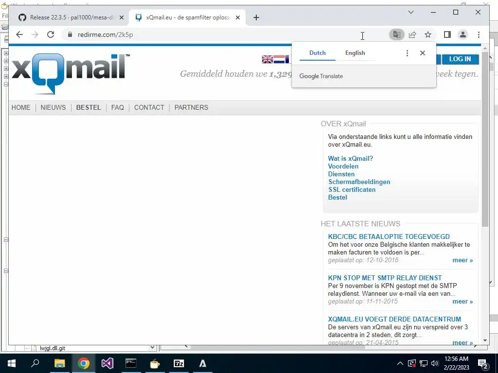Screen dimensions: 498x373
Task: Open CONTACT in site navigation
Action: [x=149, y=107]
